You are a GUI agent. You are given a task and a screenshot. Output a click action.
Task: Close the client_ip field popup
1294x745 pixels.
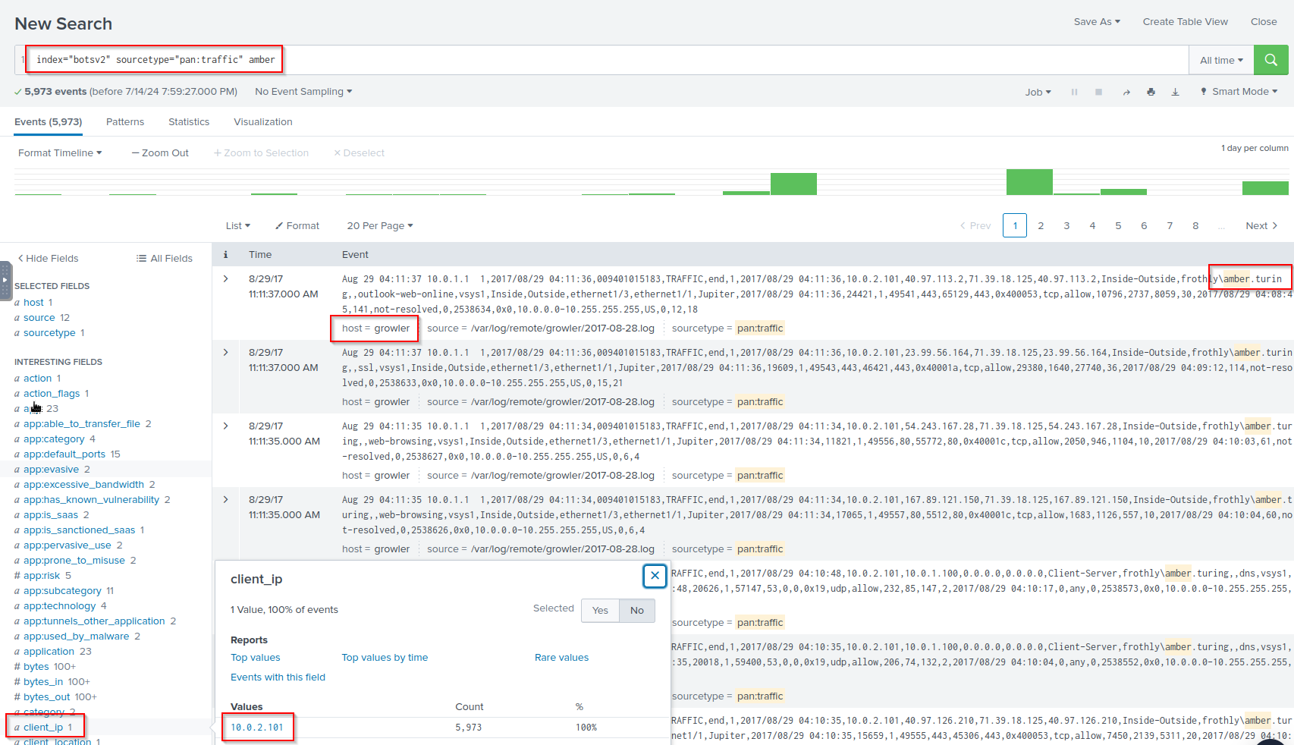[x=655, y=576]
